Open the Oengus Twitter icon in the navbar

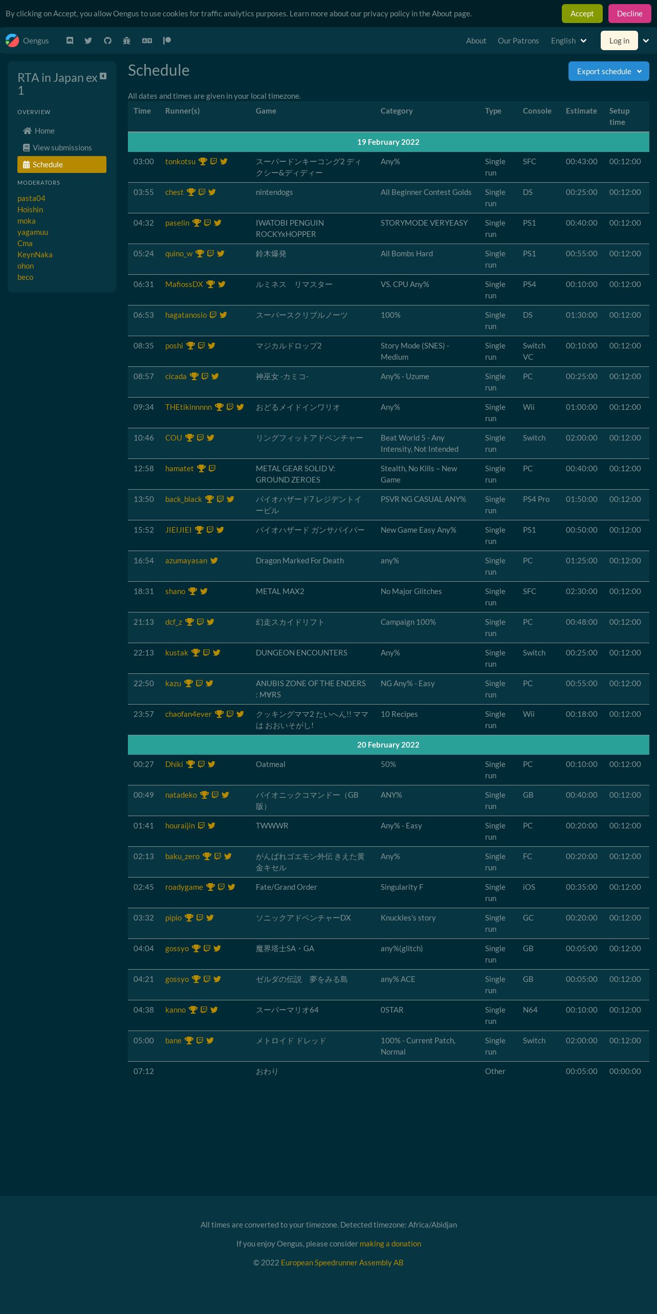coord(89,40)
